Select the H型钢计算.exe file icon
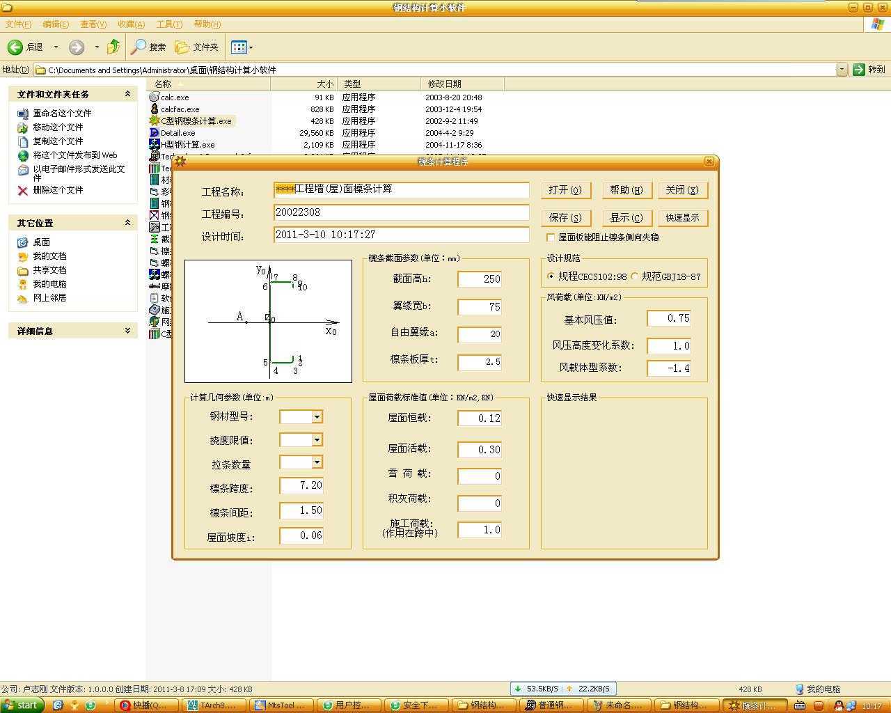891x713 pixels. click(155, 145)
